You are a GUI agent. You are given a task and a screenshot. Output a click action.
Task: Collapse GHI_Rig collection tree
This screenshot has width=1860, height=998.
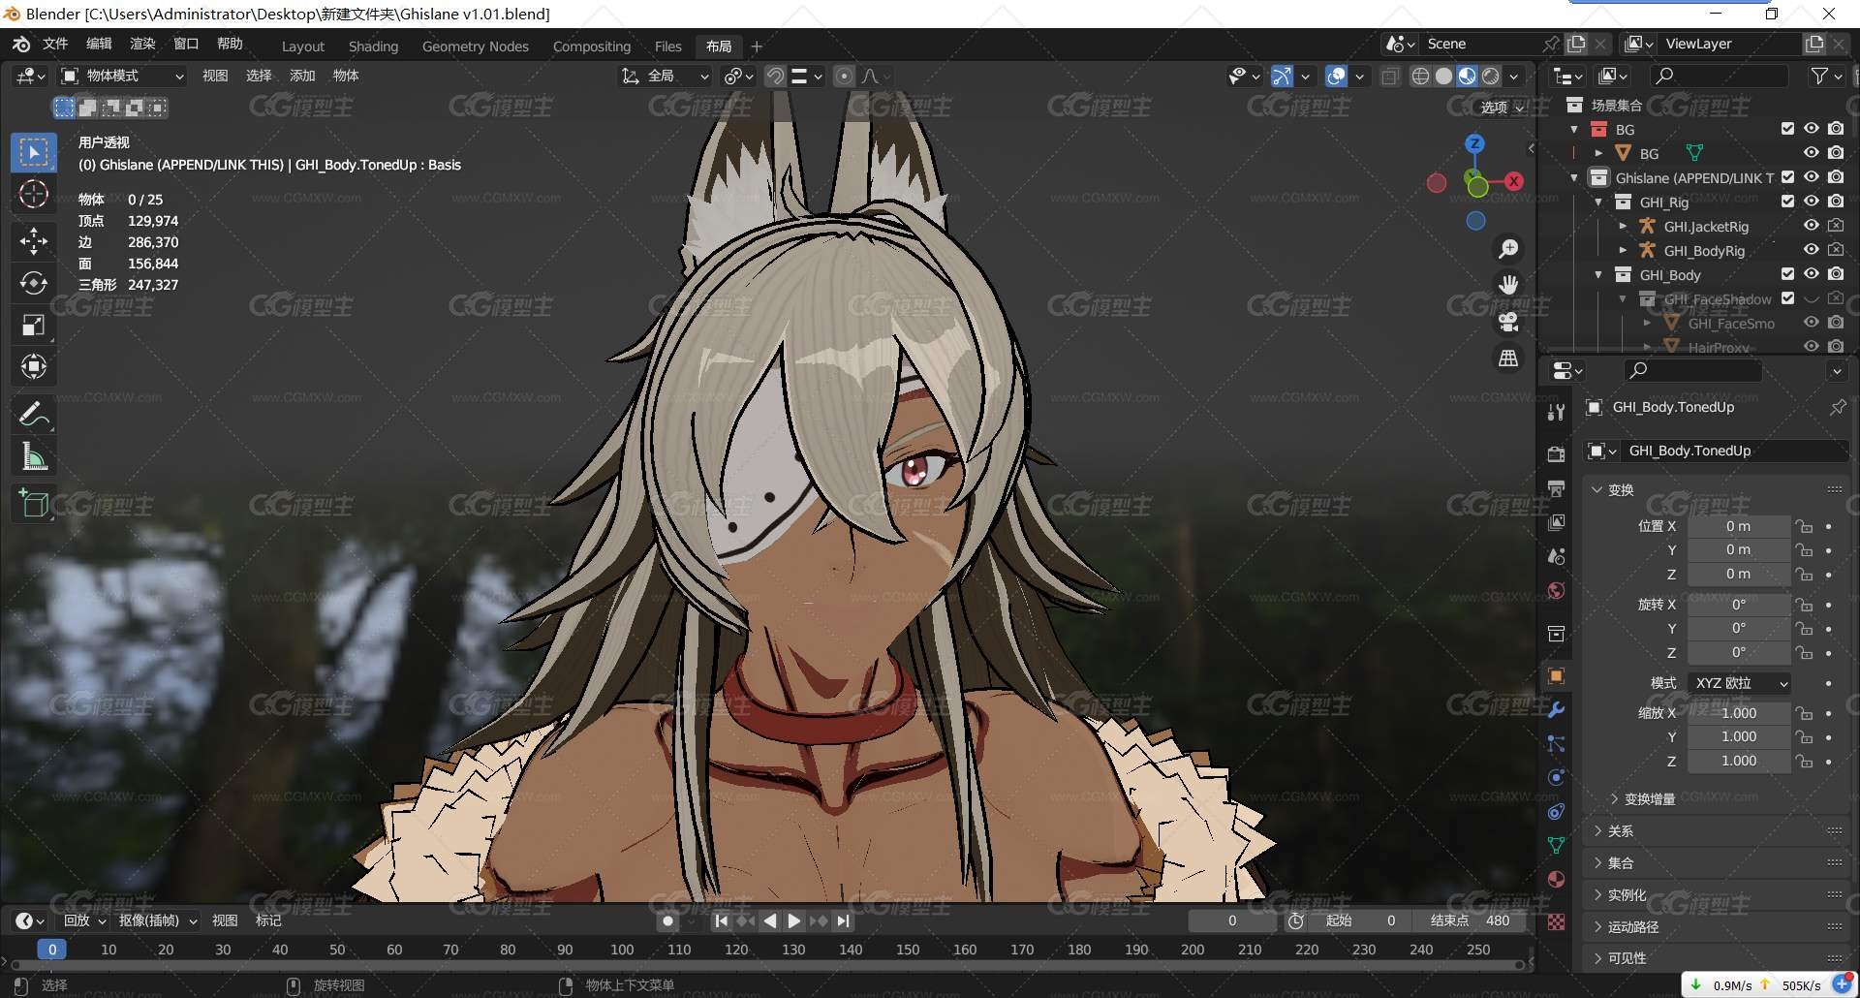point(1598,202)
